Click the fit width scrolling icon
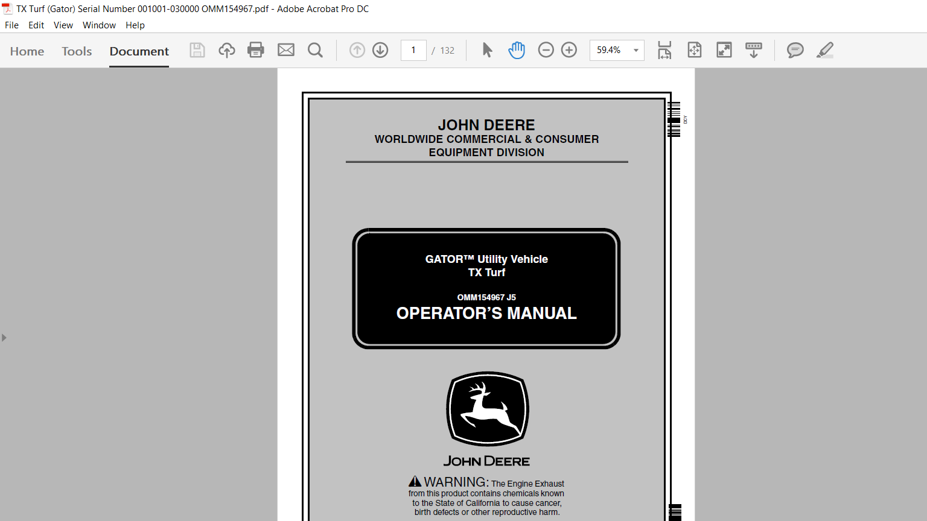This screenshot has width=927, height=521. click(x=664, y=50)
